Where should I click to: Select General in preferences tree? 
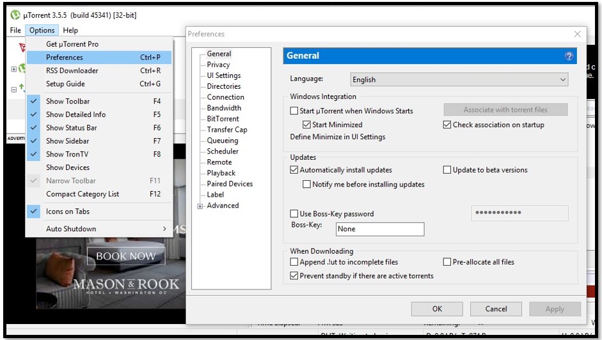219,54
